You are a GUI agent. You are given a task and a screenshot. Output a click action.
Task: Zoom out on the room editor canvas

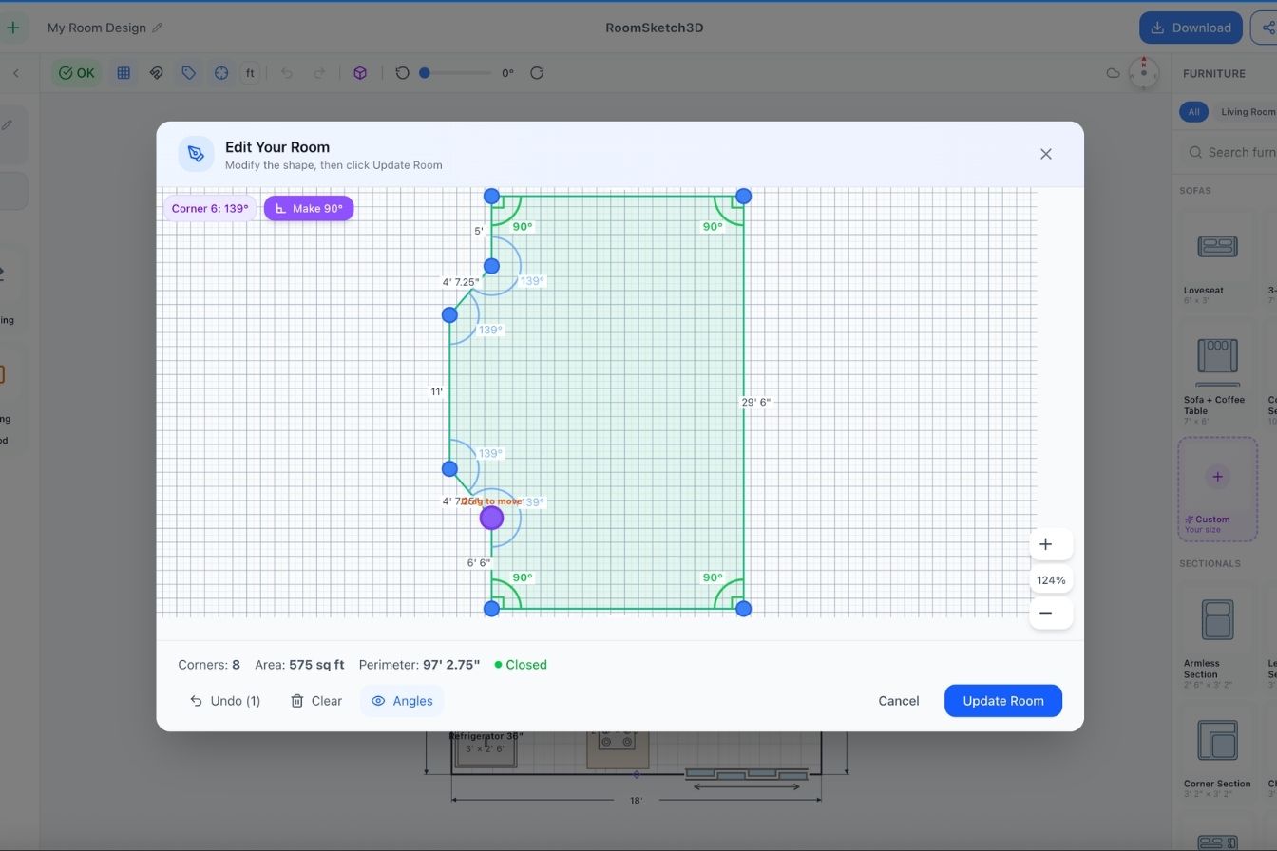click(x=1045, y=613)
